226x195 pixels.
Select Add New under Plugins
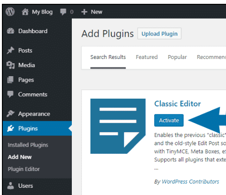[x=20, y=157]
